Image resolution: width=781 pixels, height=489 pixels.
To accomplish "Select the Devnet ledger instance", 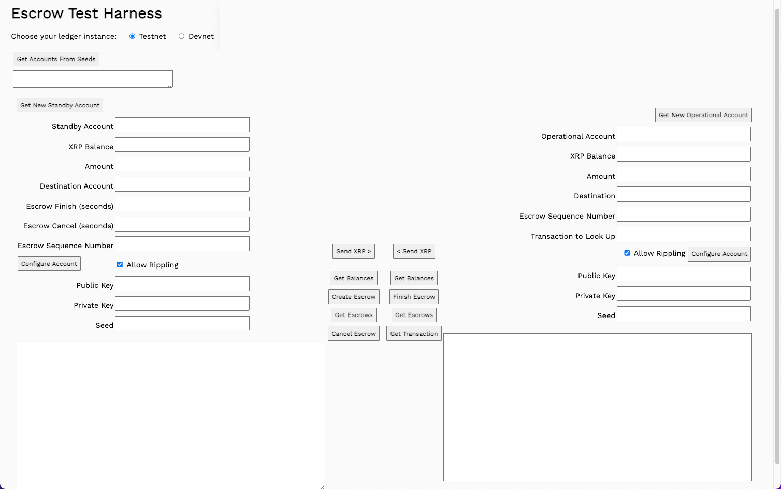I will point(181,36).
